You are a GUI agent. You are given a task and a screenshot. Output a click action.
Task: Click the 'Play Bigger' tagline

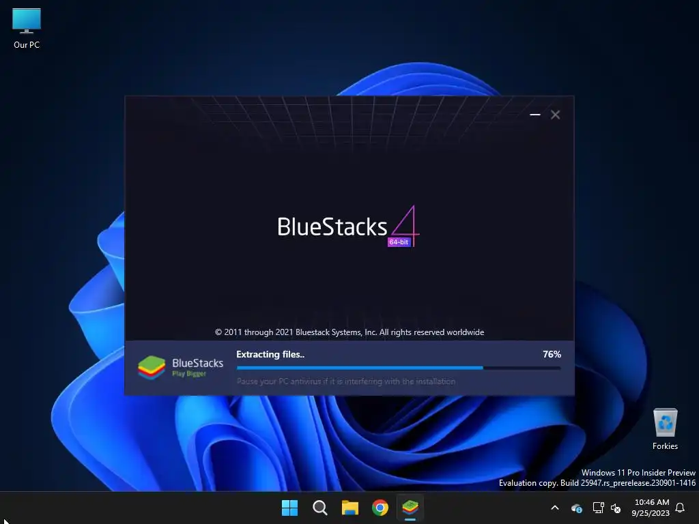pyautogui.click(x=189, y=374)
